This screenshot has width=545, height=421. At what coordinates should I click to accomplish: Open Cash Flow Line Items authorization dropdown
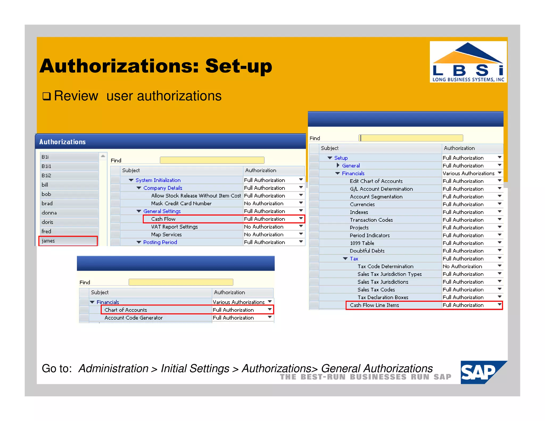[499, 305]
